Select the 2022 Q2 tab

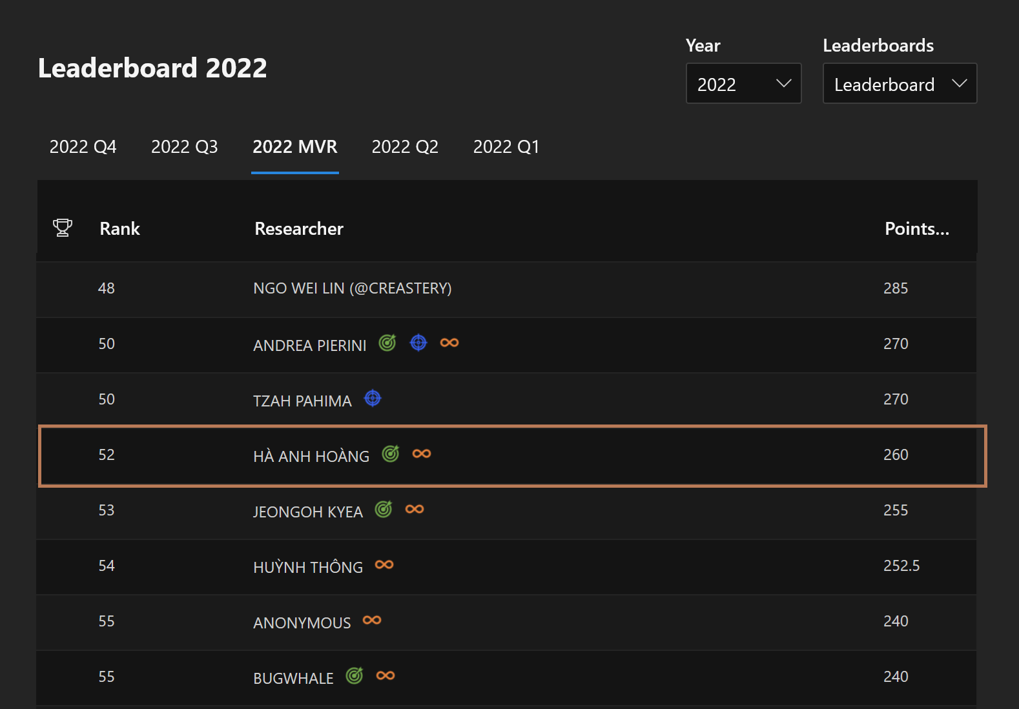(405, 147)
